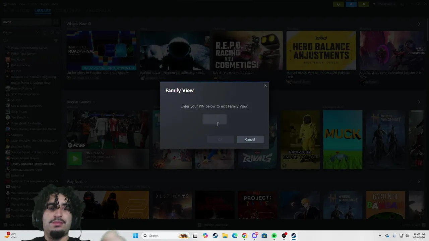Select The Sims 4 in the games list
This screenshot has height=241, width=429.
tap(20, 117)
